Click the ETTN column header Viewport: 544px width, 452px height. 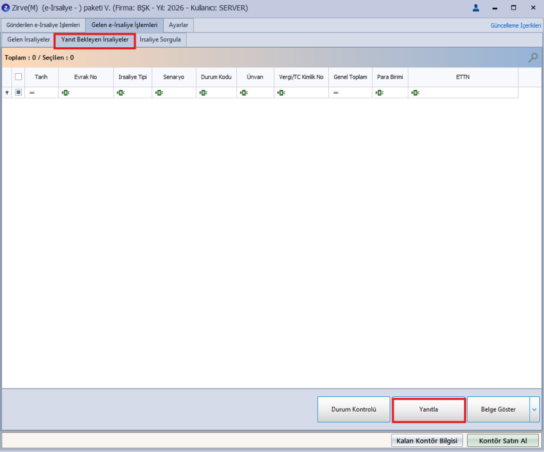pyautogui.click(x=463, y=77)
